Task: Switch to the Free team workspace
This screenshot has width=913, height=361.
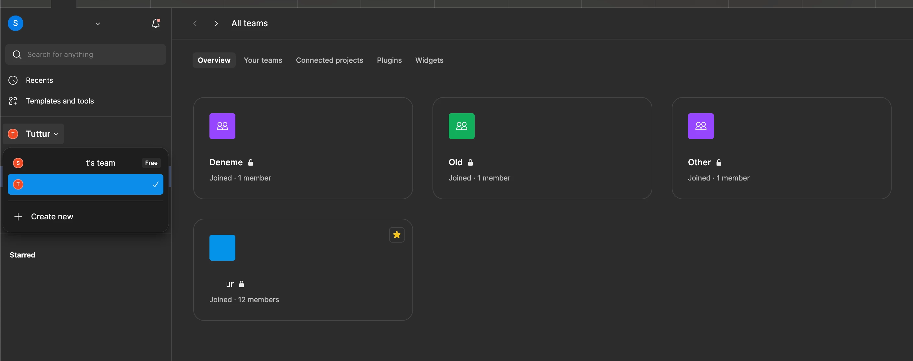Action: pos(85,163)
